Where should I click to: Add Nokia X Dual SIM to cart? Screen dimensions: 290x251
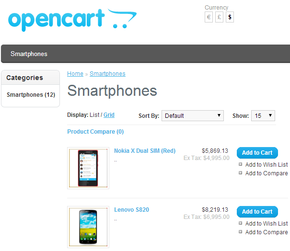pyautogui.click(x=257, y=153)
